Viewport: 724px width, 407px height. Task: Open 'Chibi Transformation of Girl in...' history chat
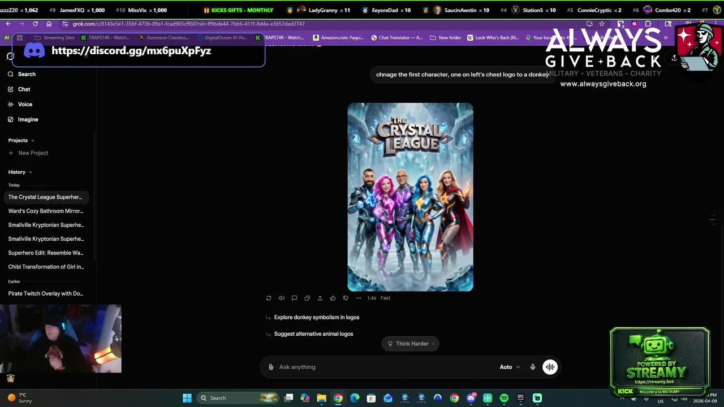(45, 267)
